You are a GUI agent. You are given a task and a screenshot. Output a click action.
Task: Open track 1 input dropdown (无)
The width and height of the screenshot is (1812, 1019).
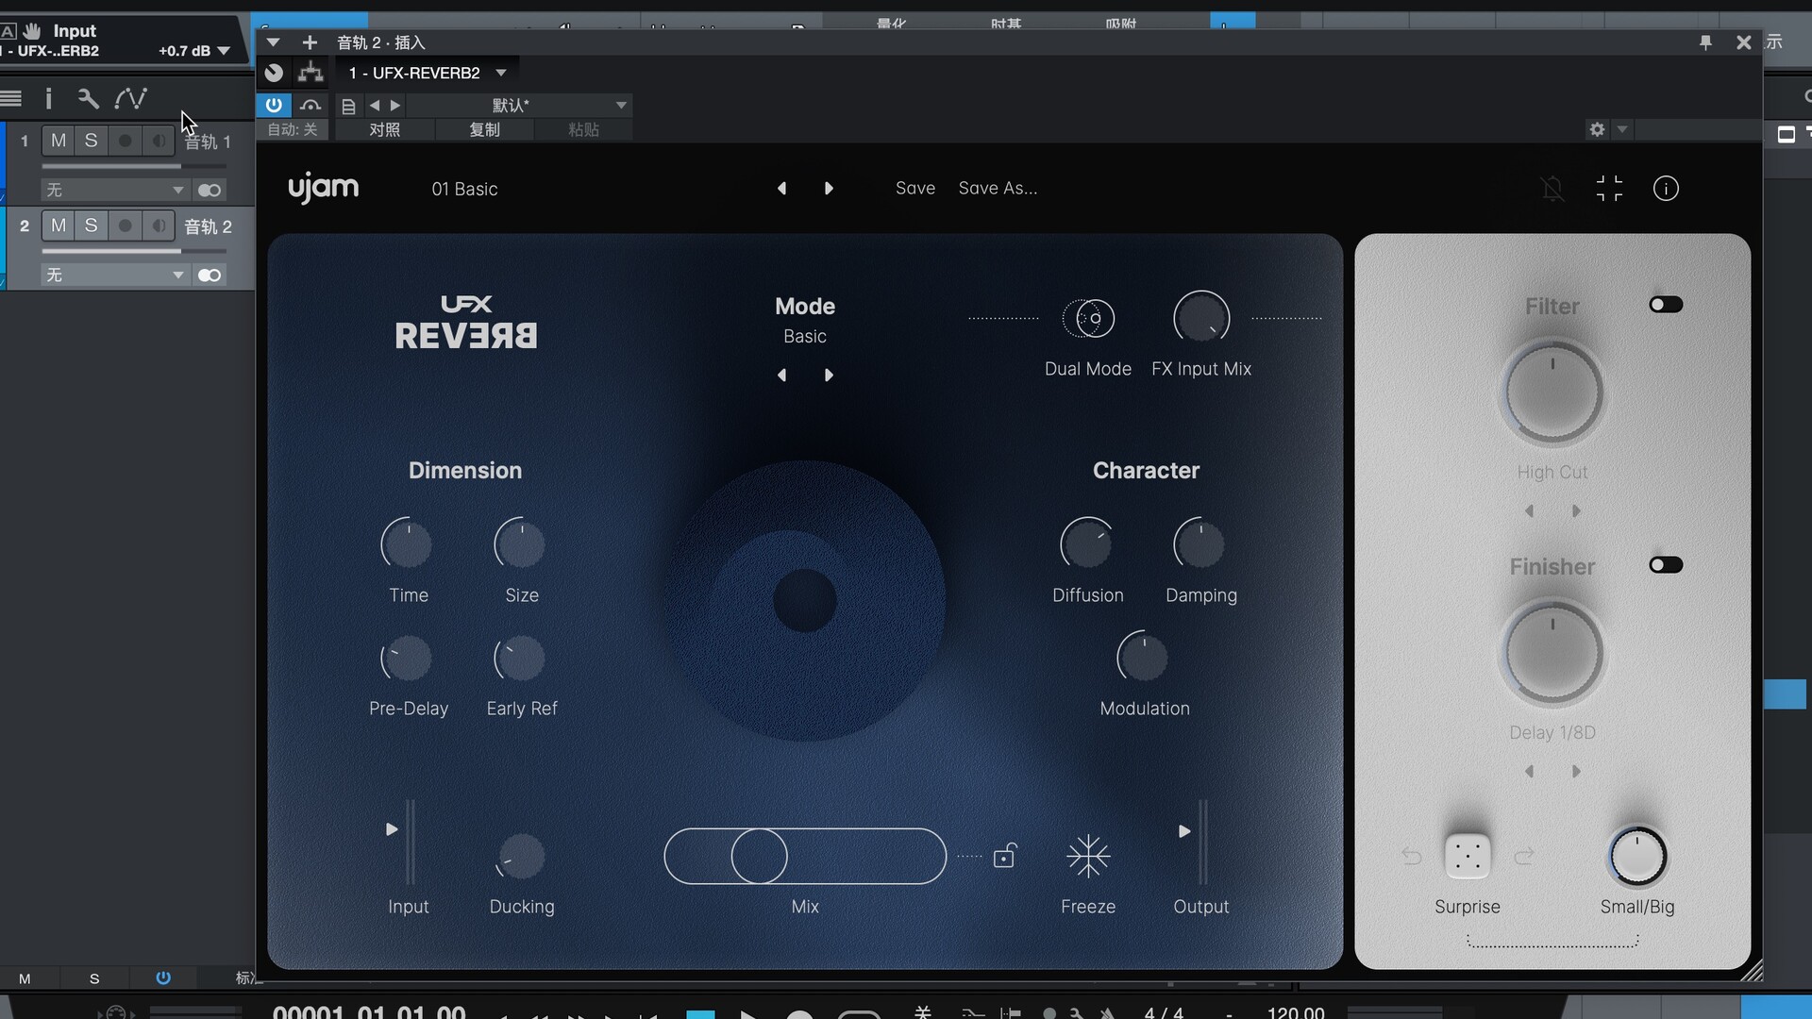(114, 191)
